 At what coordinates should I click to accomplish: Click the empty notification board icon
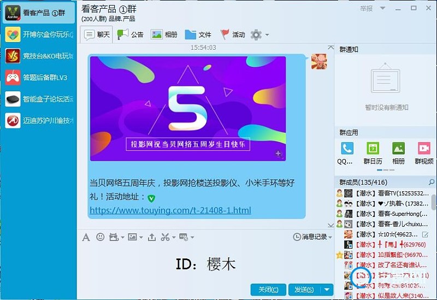(386, 78)
